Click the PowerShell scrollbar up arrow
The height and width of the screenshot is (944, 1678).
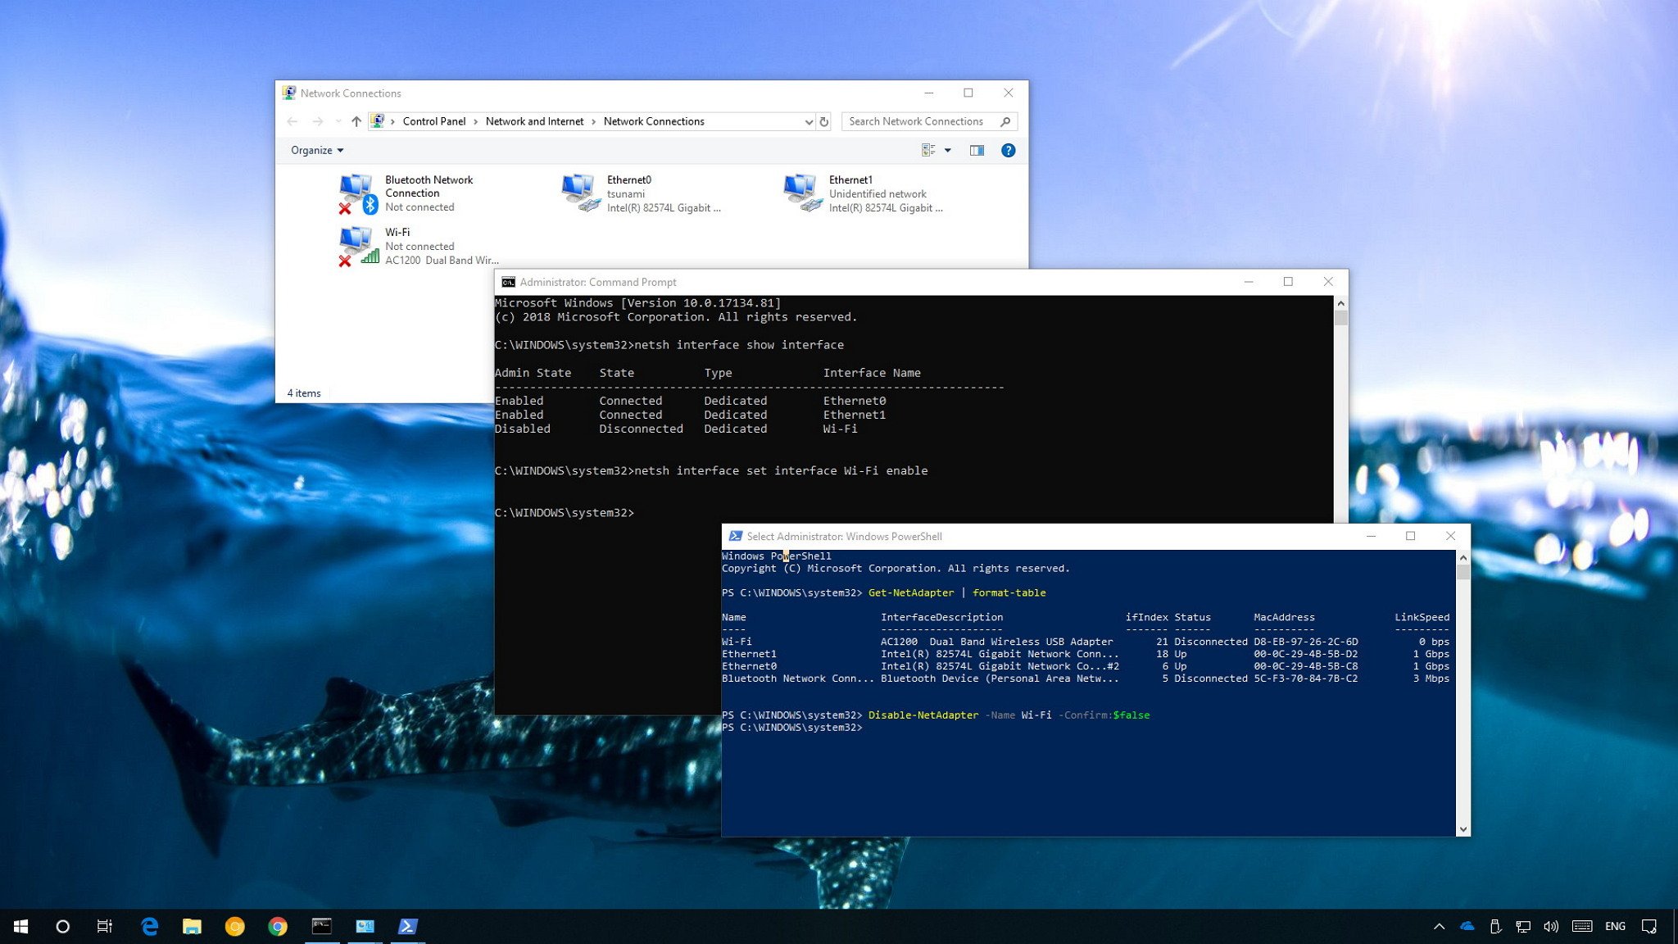coord(1463,556)
